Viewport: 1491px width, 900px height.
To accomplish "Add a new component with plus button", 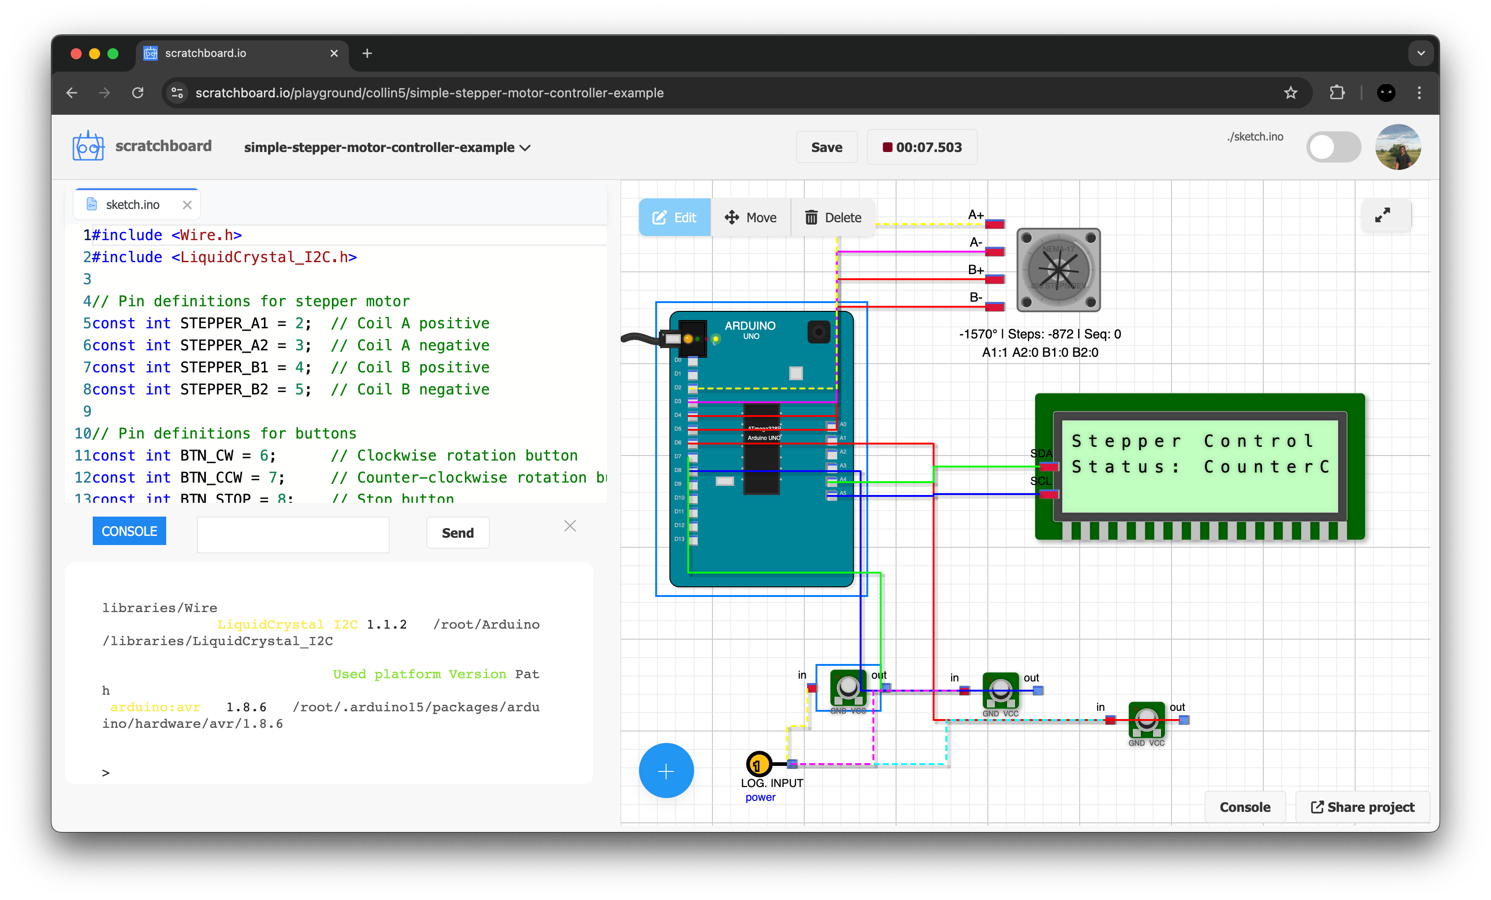I will tap(666, 771).
